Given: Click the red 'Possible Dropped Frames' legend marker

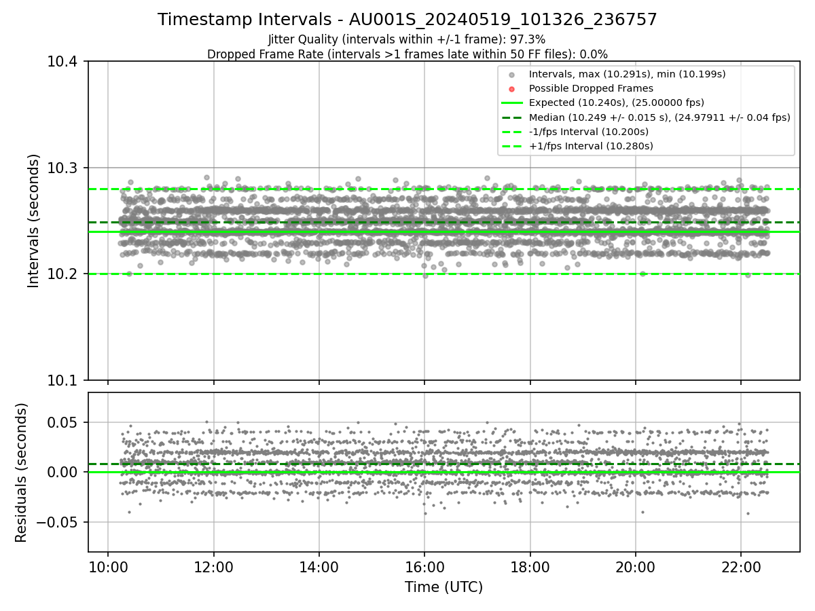Looking at the screenshot, I should coord(512,89).
